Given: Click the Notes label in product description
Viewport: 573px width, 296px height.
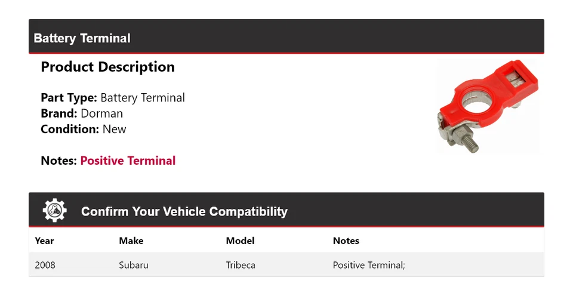Looking at the screenshot, I should [58, 161].
